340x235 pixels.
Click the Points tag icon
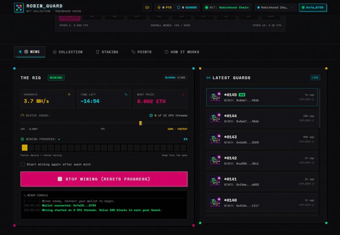[x=133, y=52]
